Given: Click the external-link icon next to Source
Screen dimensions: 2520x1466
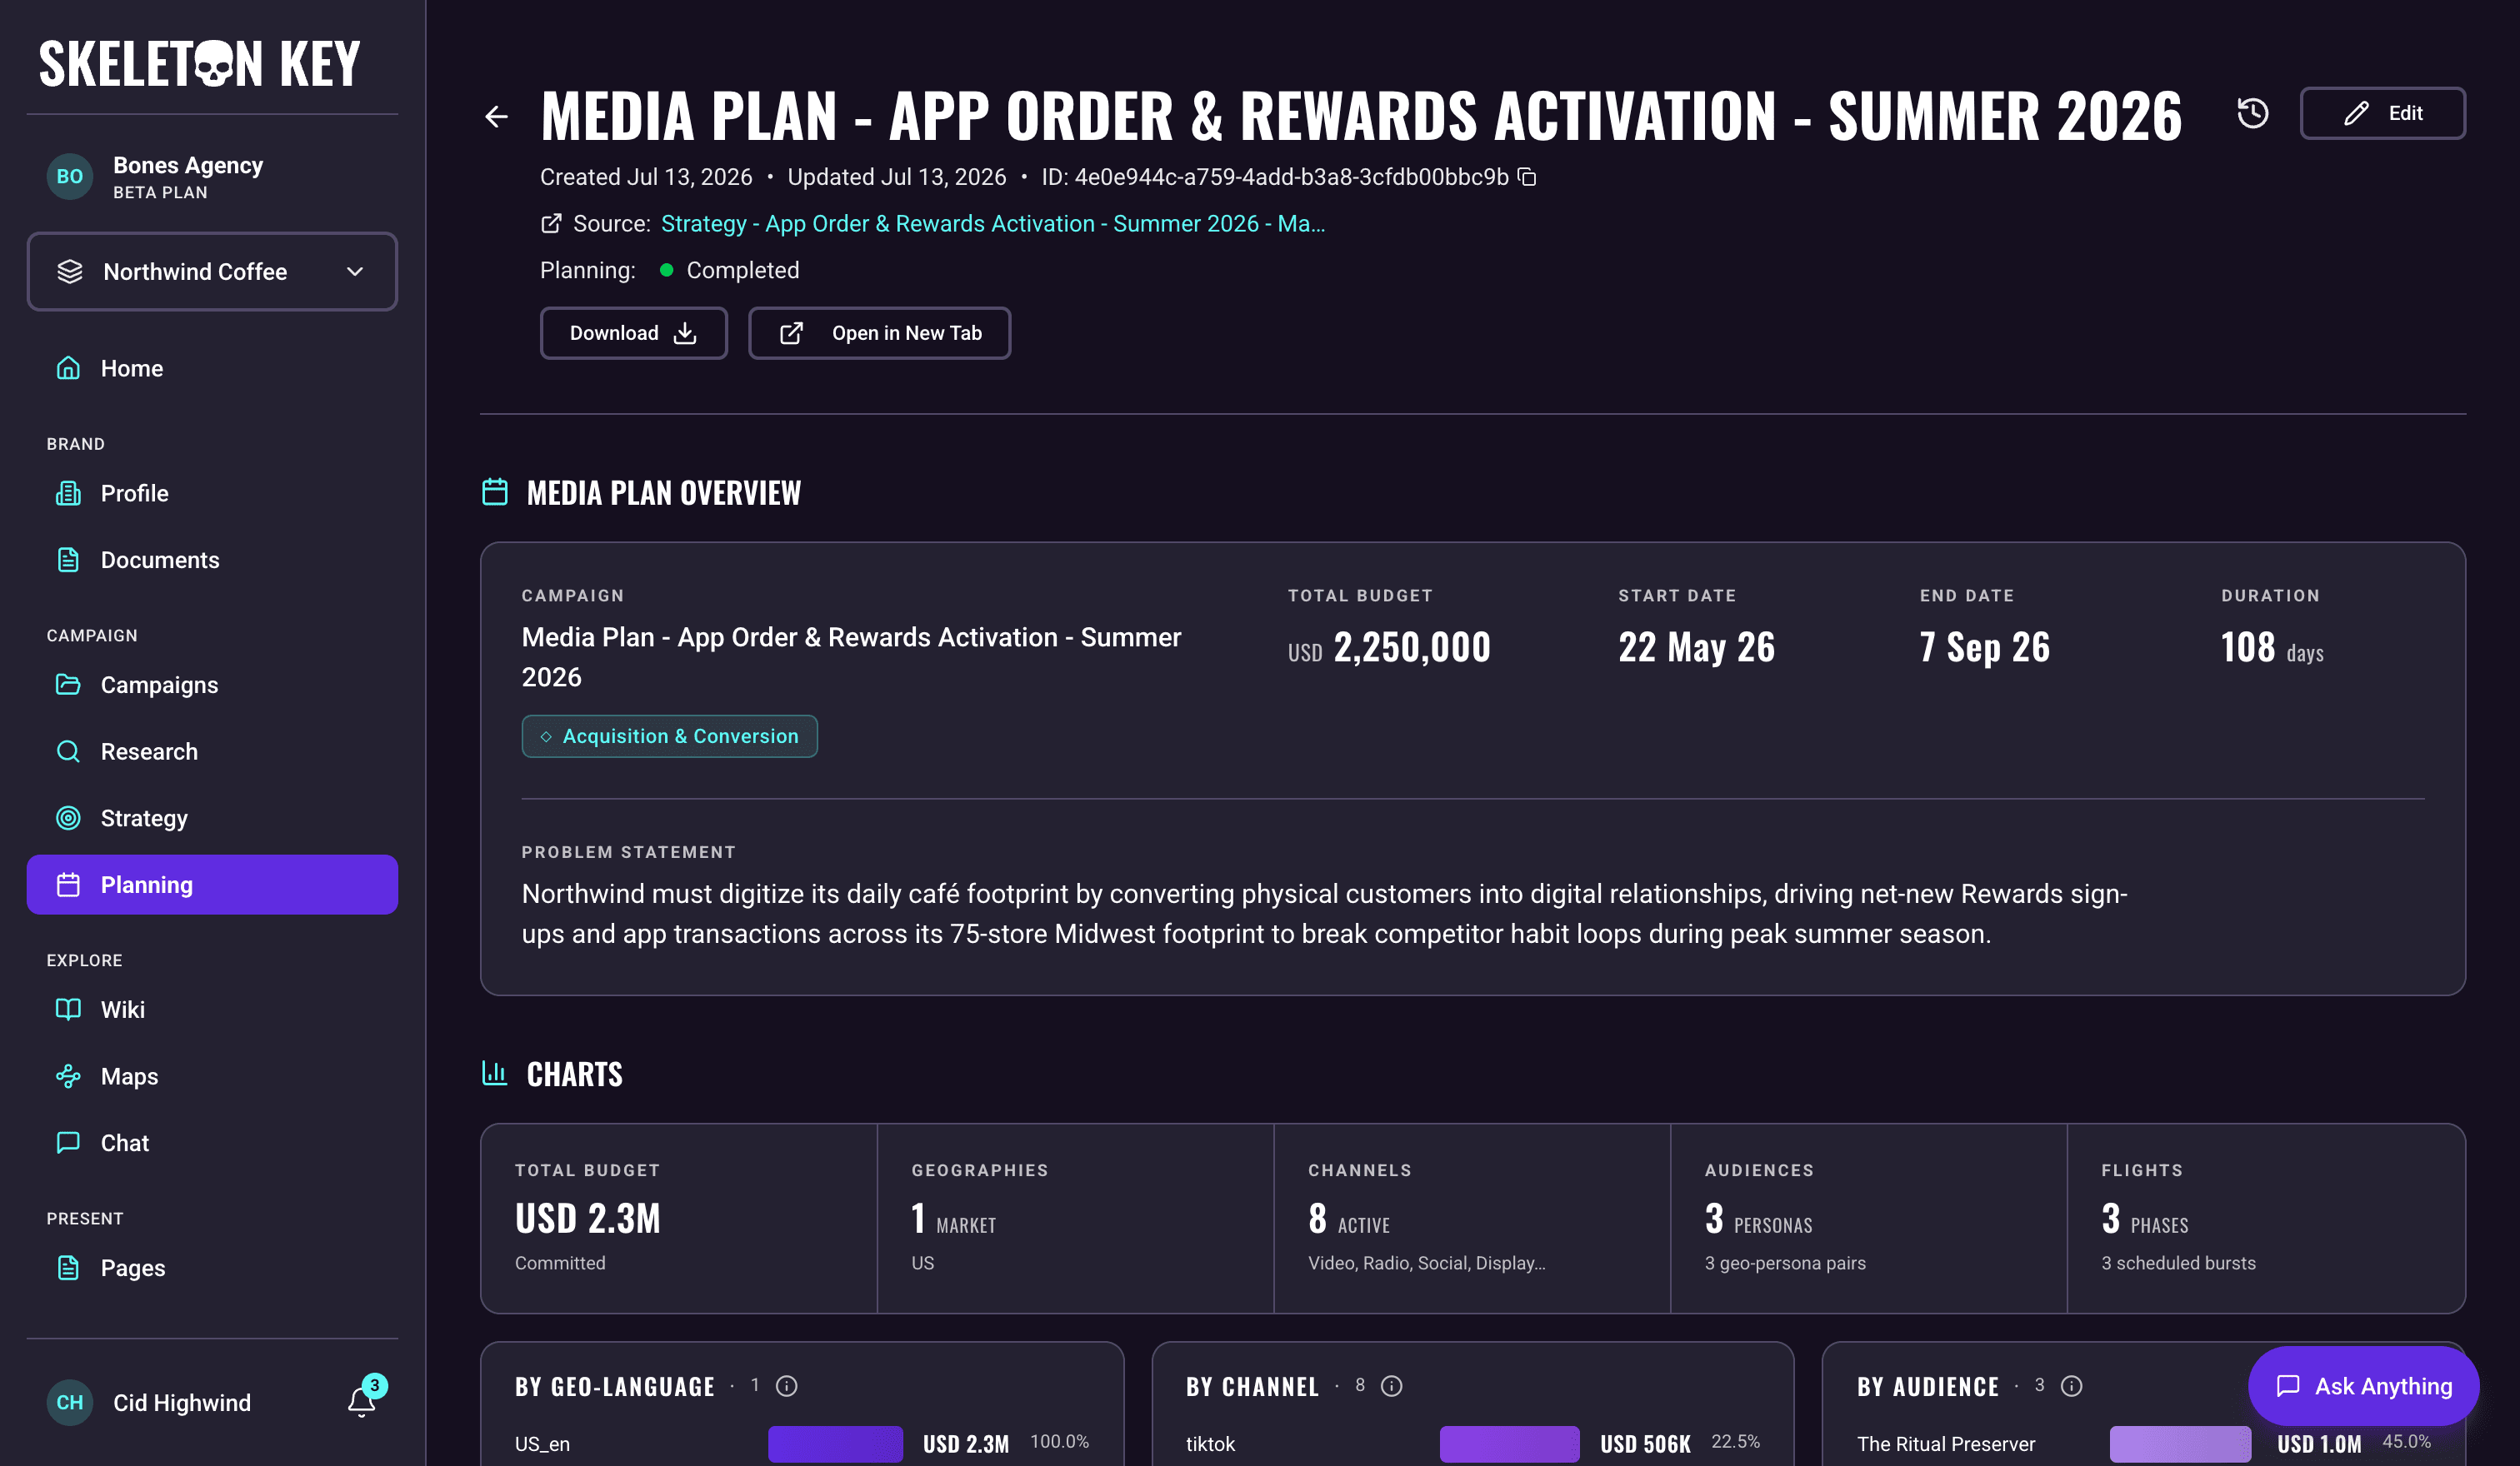Looking at the screenshot, I should [551, 224].
